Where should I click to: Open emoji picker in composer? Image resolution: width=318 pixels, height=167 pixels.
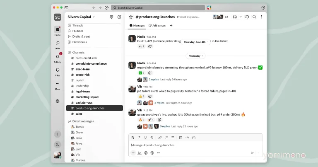[146, 153]
